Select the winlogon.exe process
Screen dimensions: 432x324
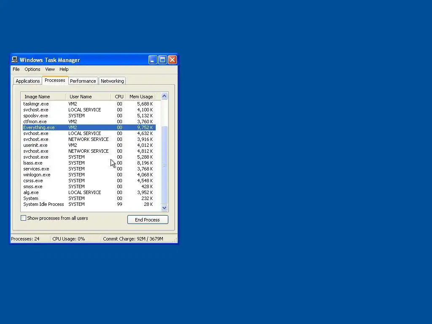89,175
